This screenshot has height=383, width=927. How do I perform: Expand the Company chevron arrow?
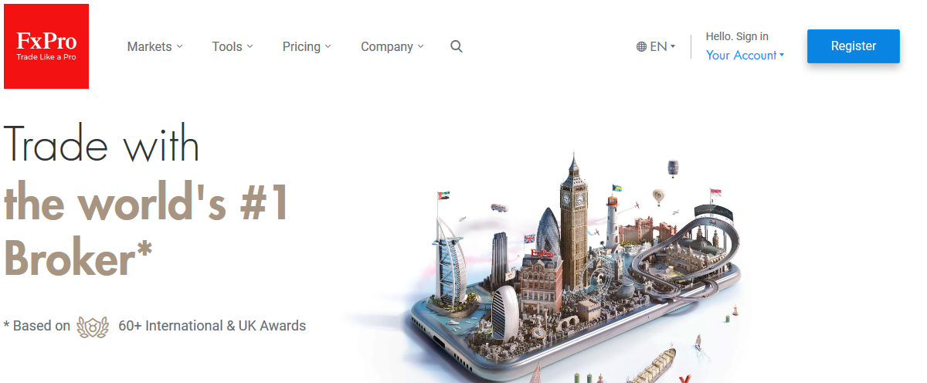420,46
